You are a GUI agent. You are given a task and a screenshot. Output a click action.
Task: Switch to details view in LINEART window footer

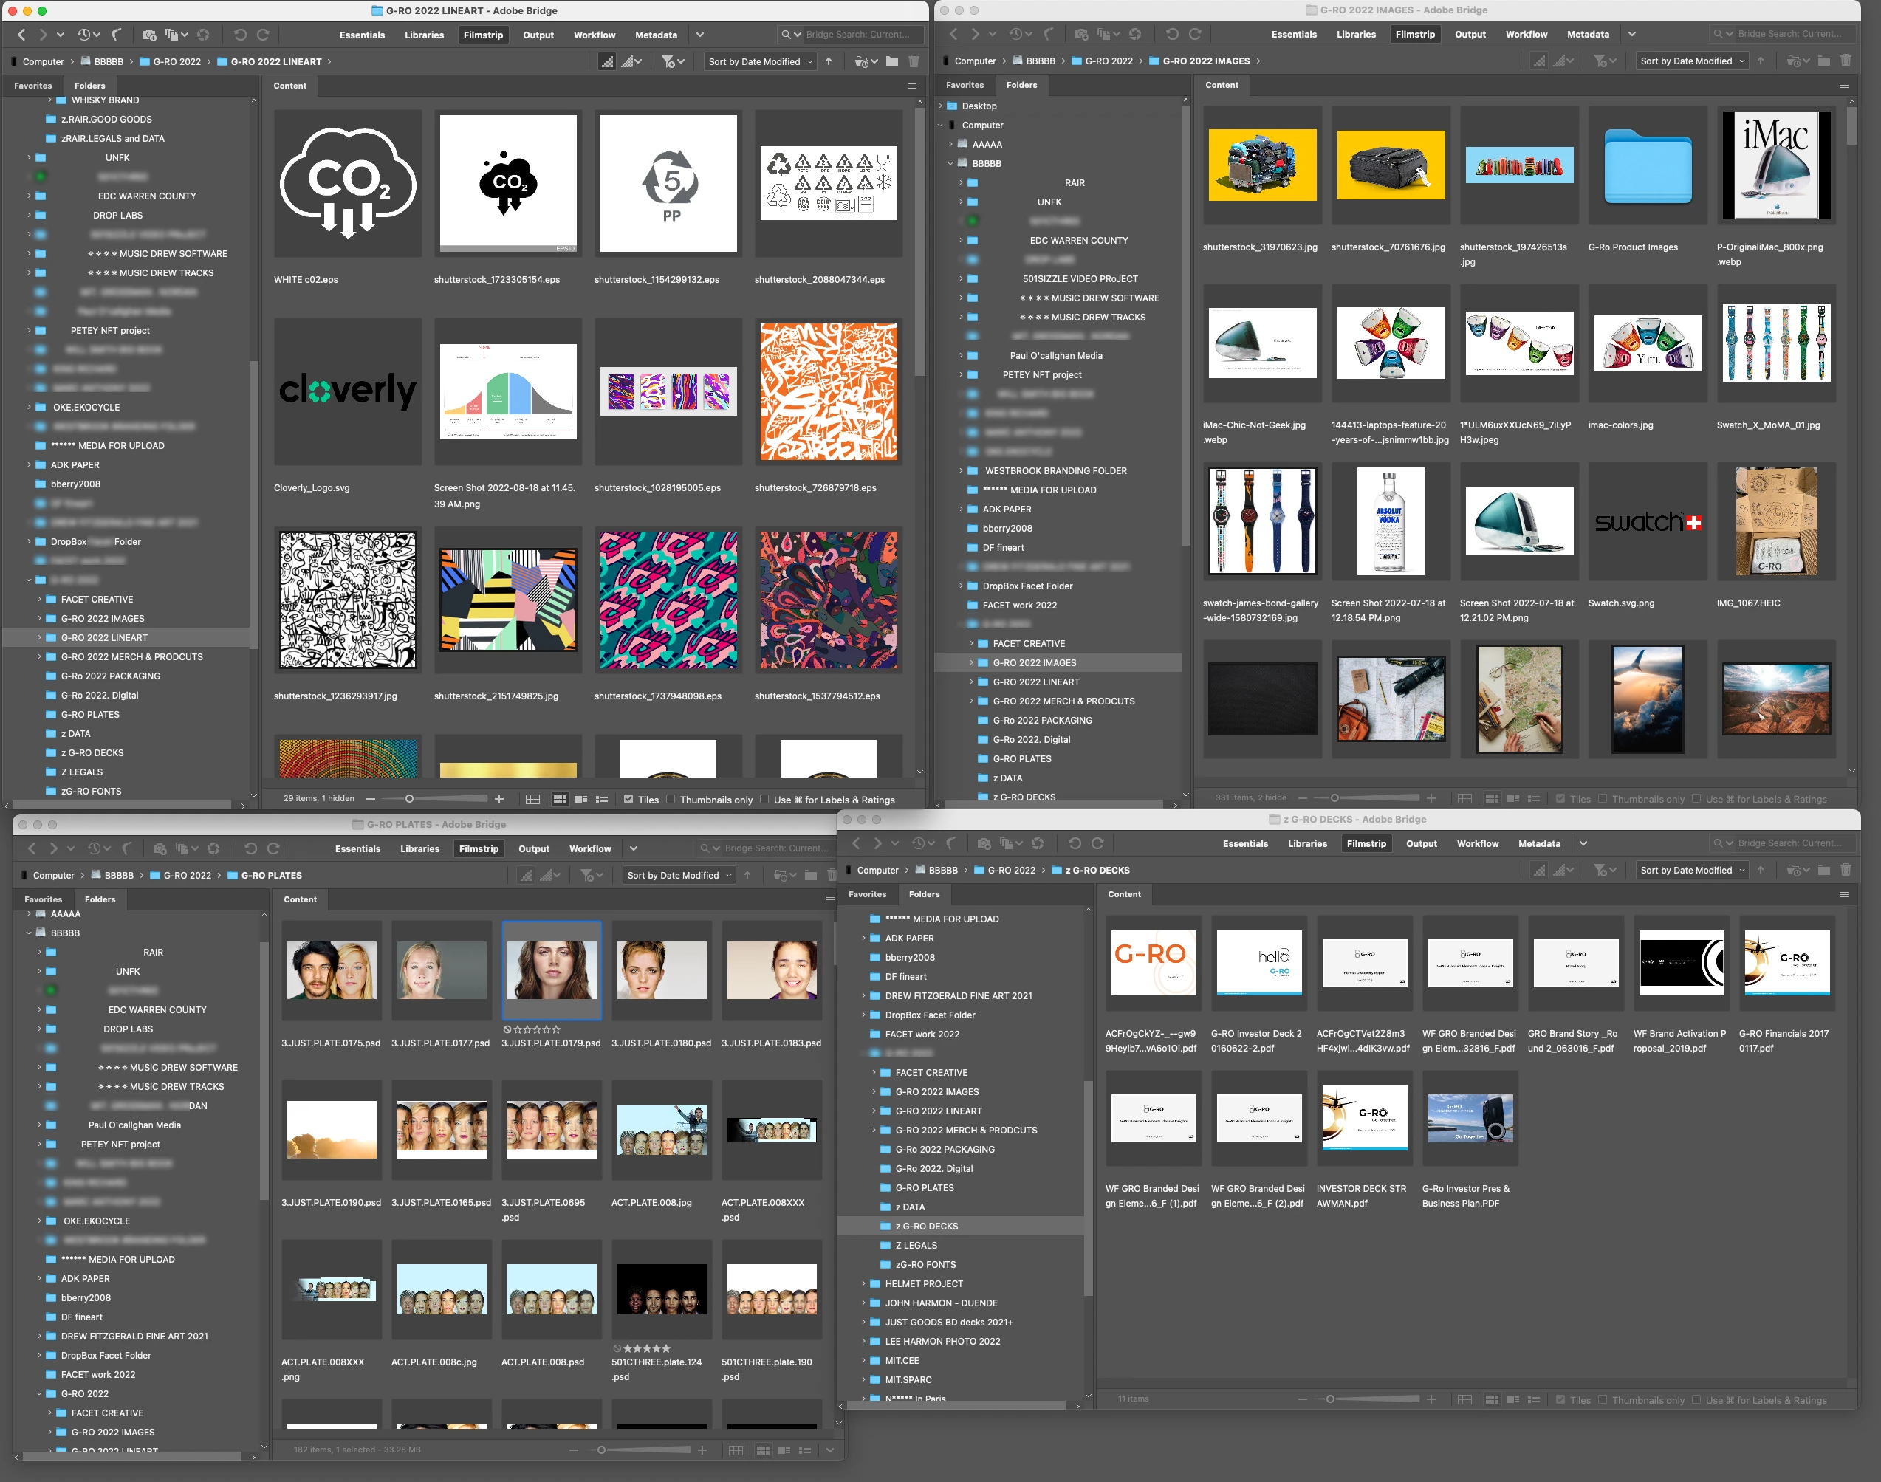[x=580, y=799]
